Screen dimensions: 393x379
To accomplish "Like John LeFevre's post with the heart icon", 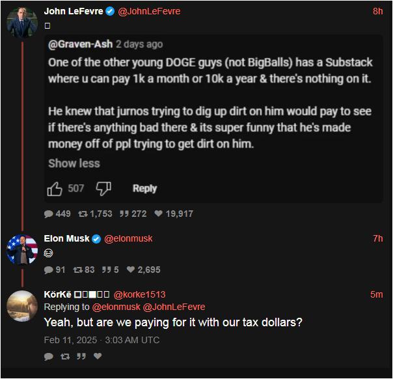I will [159, 214].
